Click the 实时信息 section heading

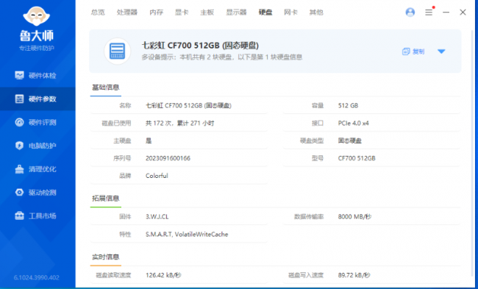106,257
